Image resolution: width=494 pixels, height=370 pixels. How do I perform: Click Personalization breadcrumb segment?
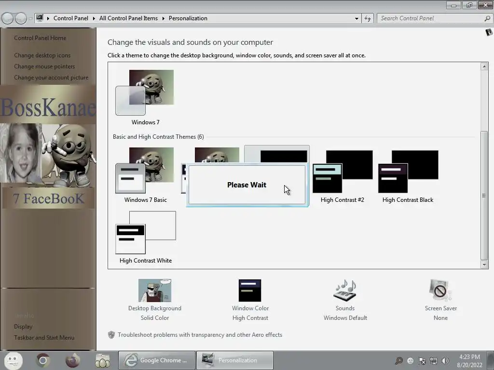coord(188,18)
